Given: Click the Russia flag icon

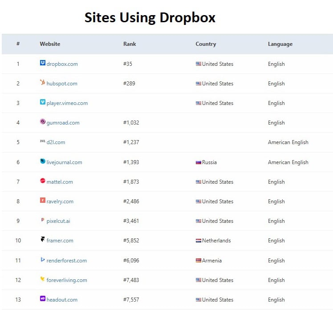Looking at the screenshot, I should point(199,162).
